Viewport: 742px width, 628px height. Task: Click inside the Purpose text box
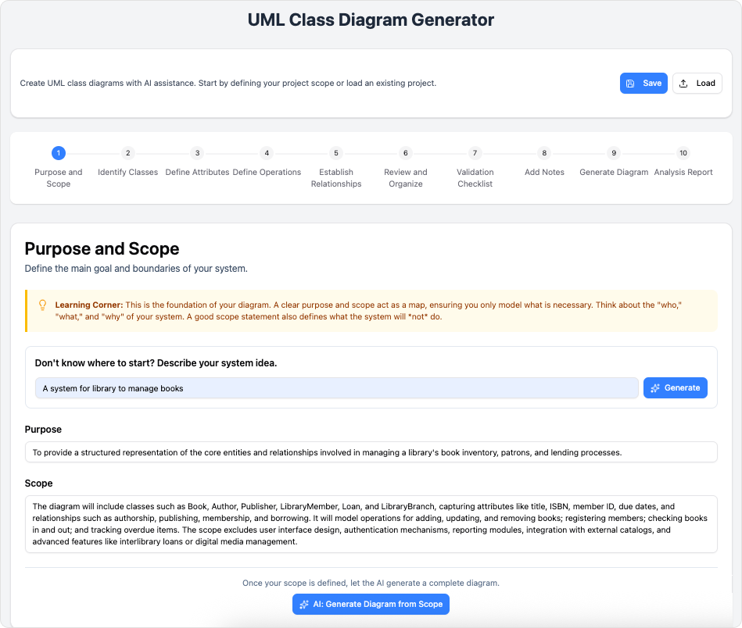coord(371,451)
